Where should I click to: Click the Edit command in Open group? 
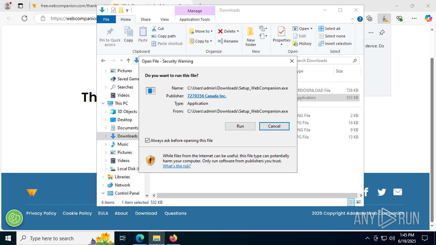click(x=299, y=36)
